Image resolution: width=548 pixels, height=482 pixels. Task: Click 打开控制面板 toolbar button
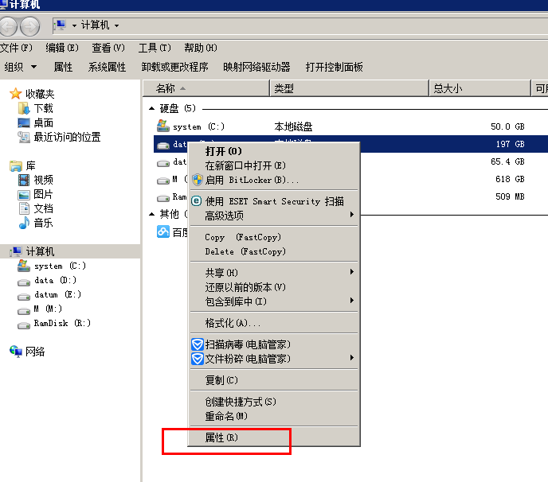tap(335, 67)
